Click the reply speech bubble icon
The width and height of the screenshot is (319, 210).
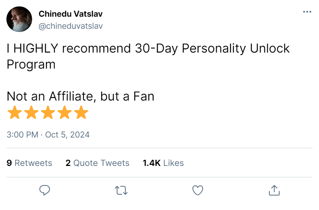[44, 190]
